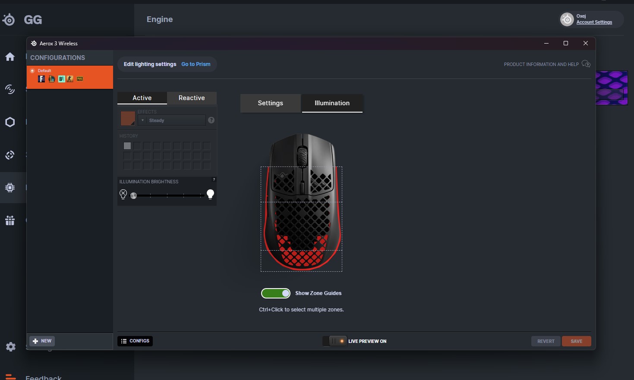Click the Counter-Strike icon in Default config
The width and height of the screenshot is (634, 380).
pyautogui.click(x=70, y=79)
